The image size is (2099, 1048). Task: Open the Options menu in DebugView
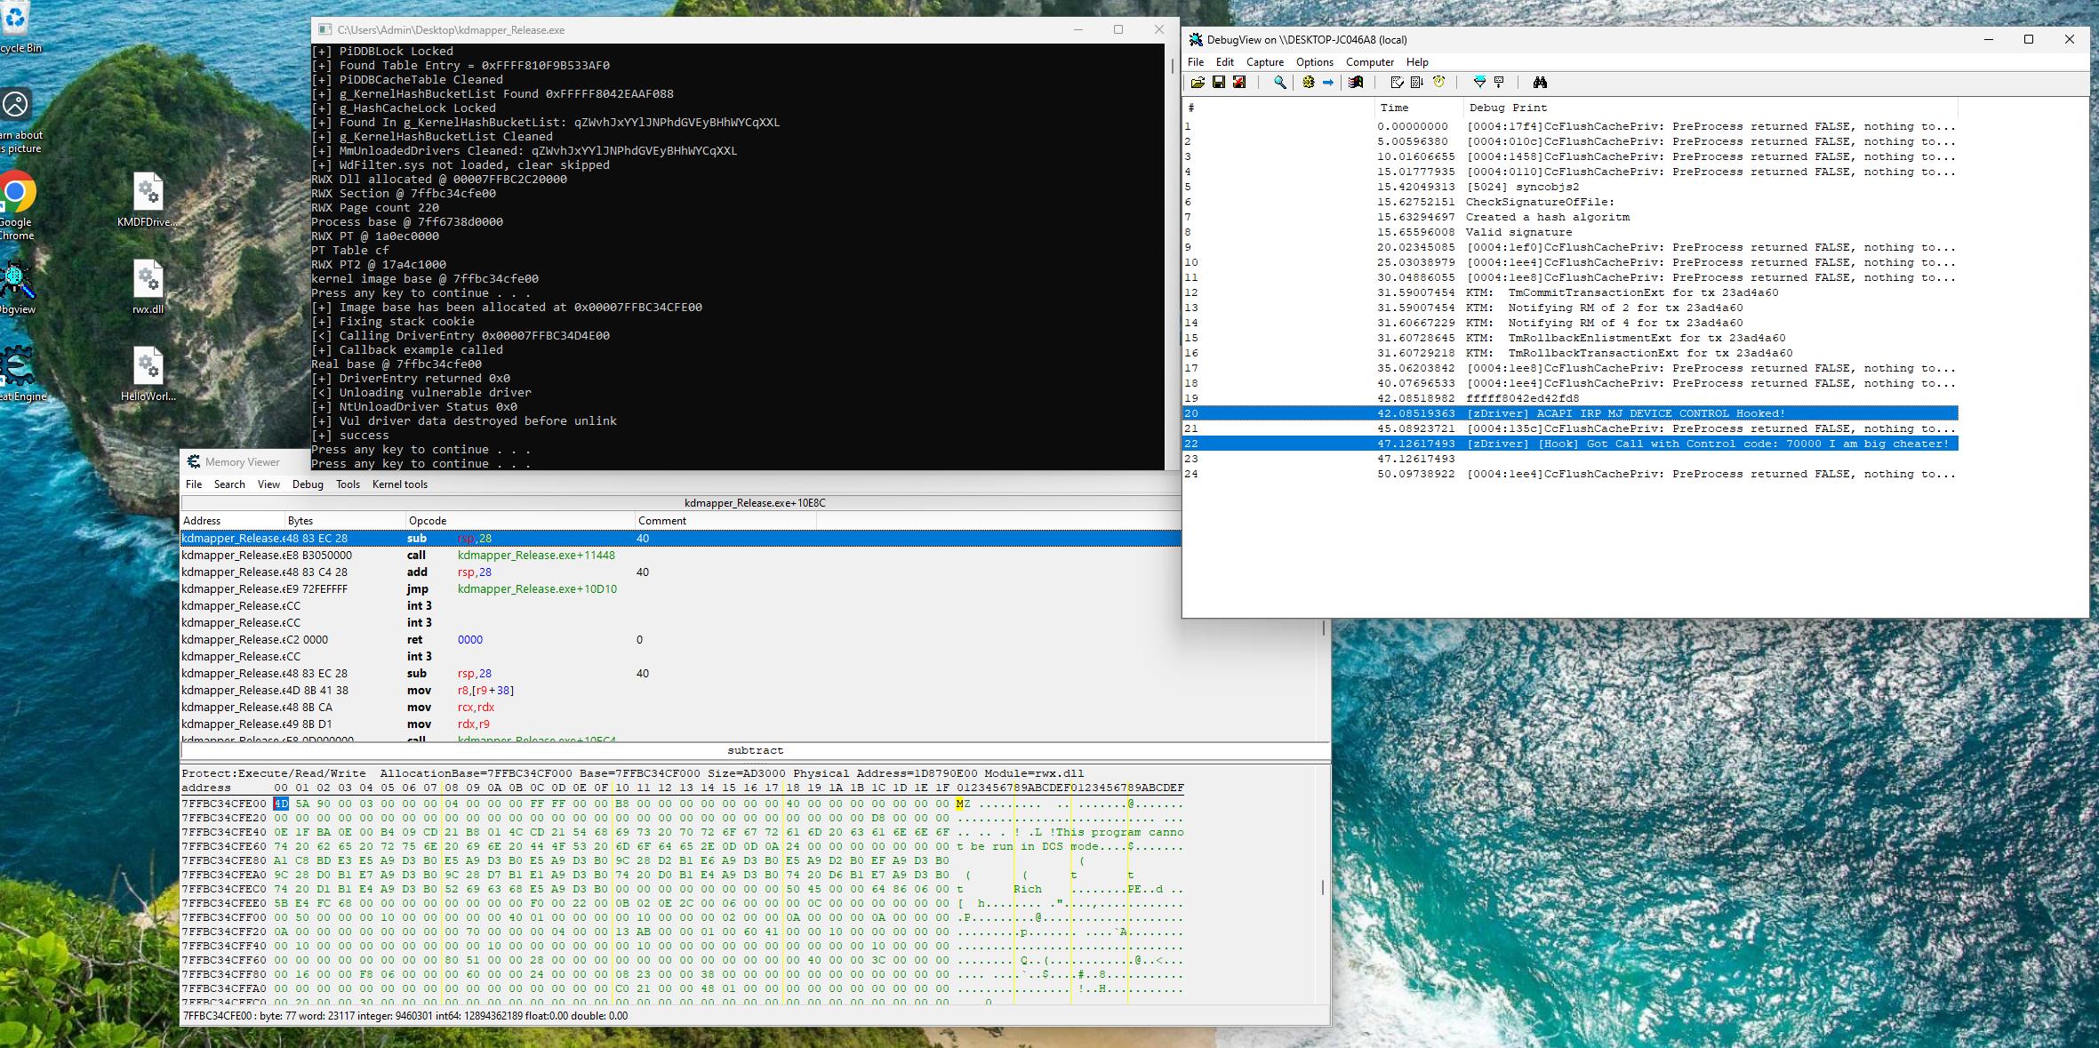1314,62
